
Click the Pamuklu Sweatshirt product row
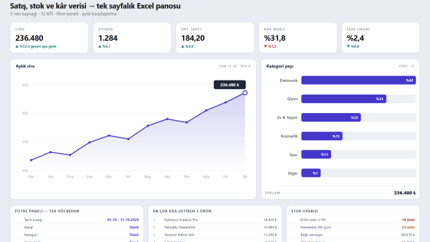click(215, 227)
